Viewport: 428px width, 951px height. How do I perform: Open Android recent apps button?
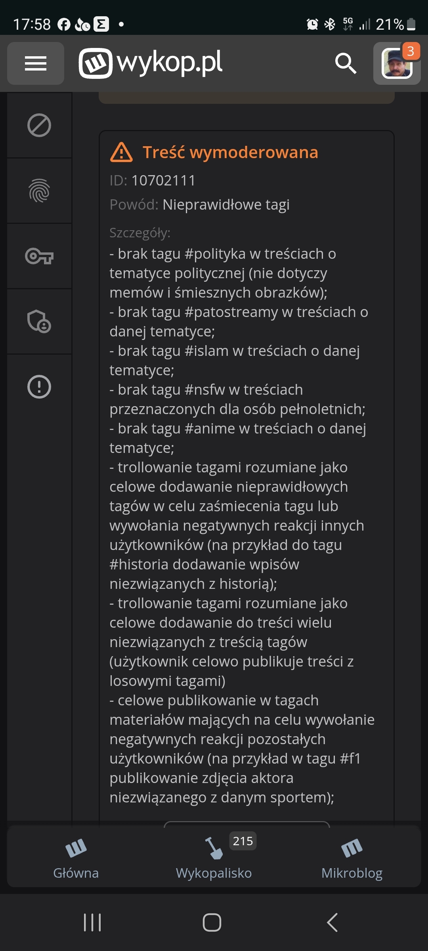point(92,922)
